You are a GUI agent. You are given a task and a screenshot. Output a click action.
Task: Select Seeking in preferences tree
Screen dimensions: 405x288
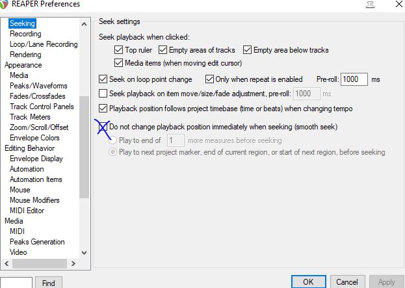tap(22, 23)
